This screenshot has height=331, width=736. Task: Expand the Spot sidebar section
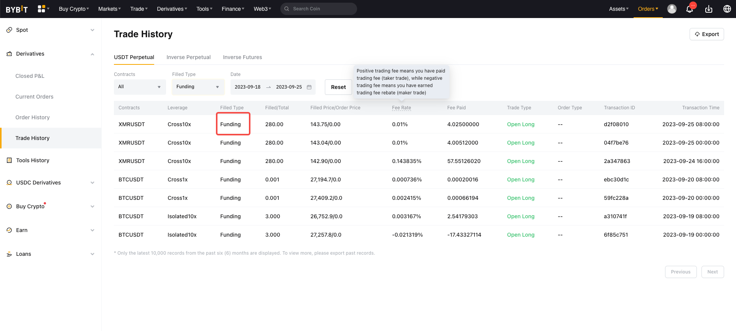[92, 30]
